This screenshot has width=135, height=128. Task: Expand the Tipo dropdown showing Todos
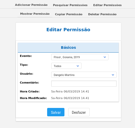pyautogui.click(x=66, y=66)
